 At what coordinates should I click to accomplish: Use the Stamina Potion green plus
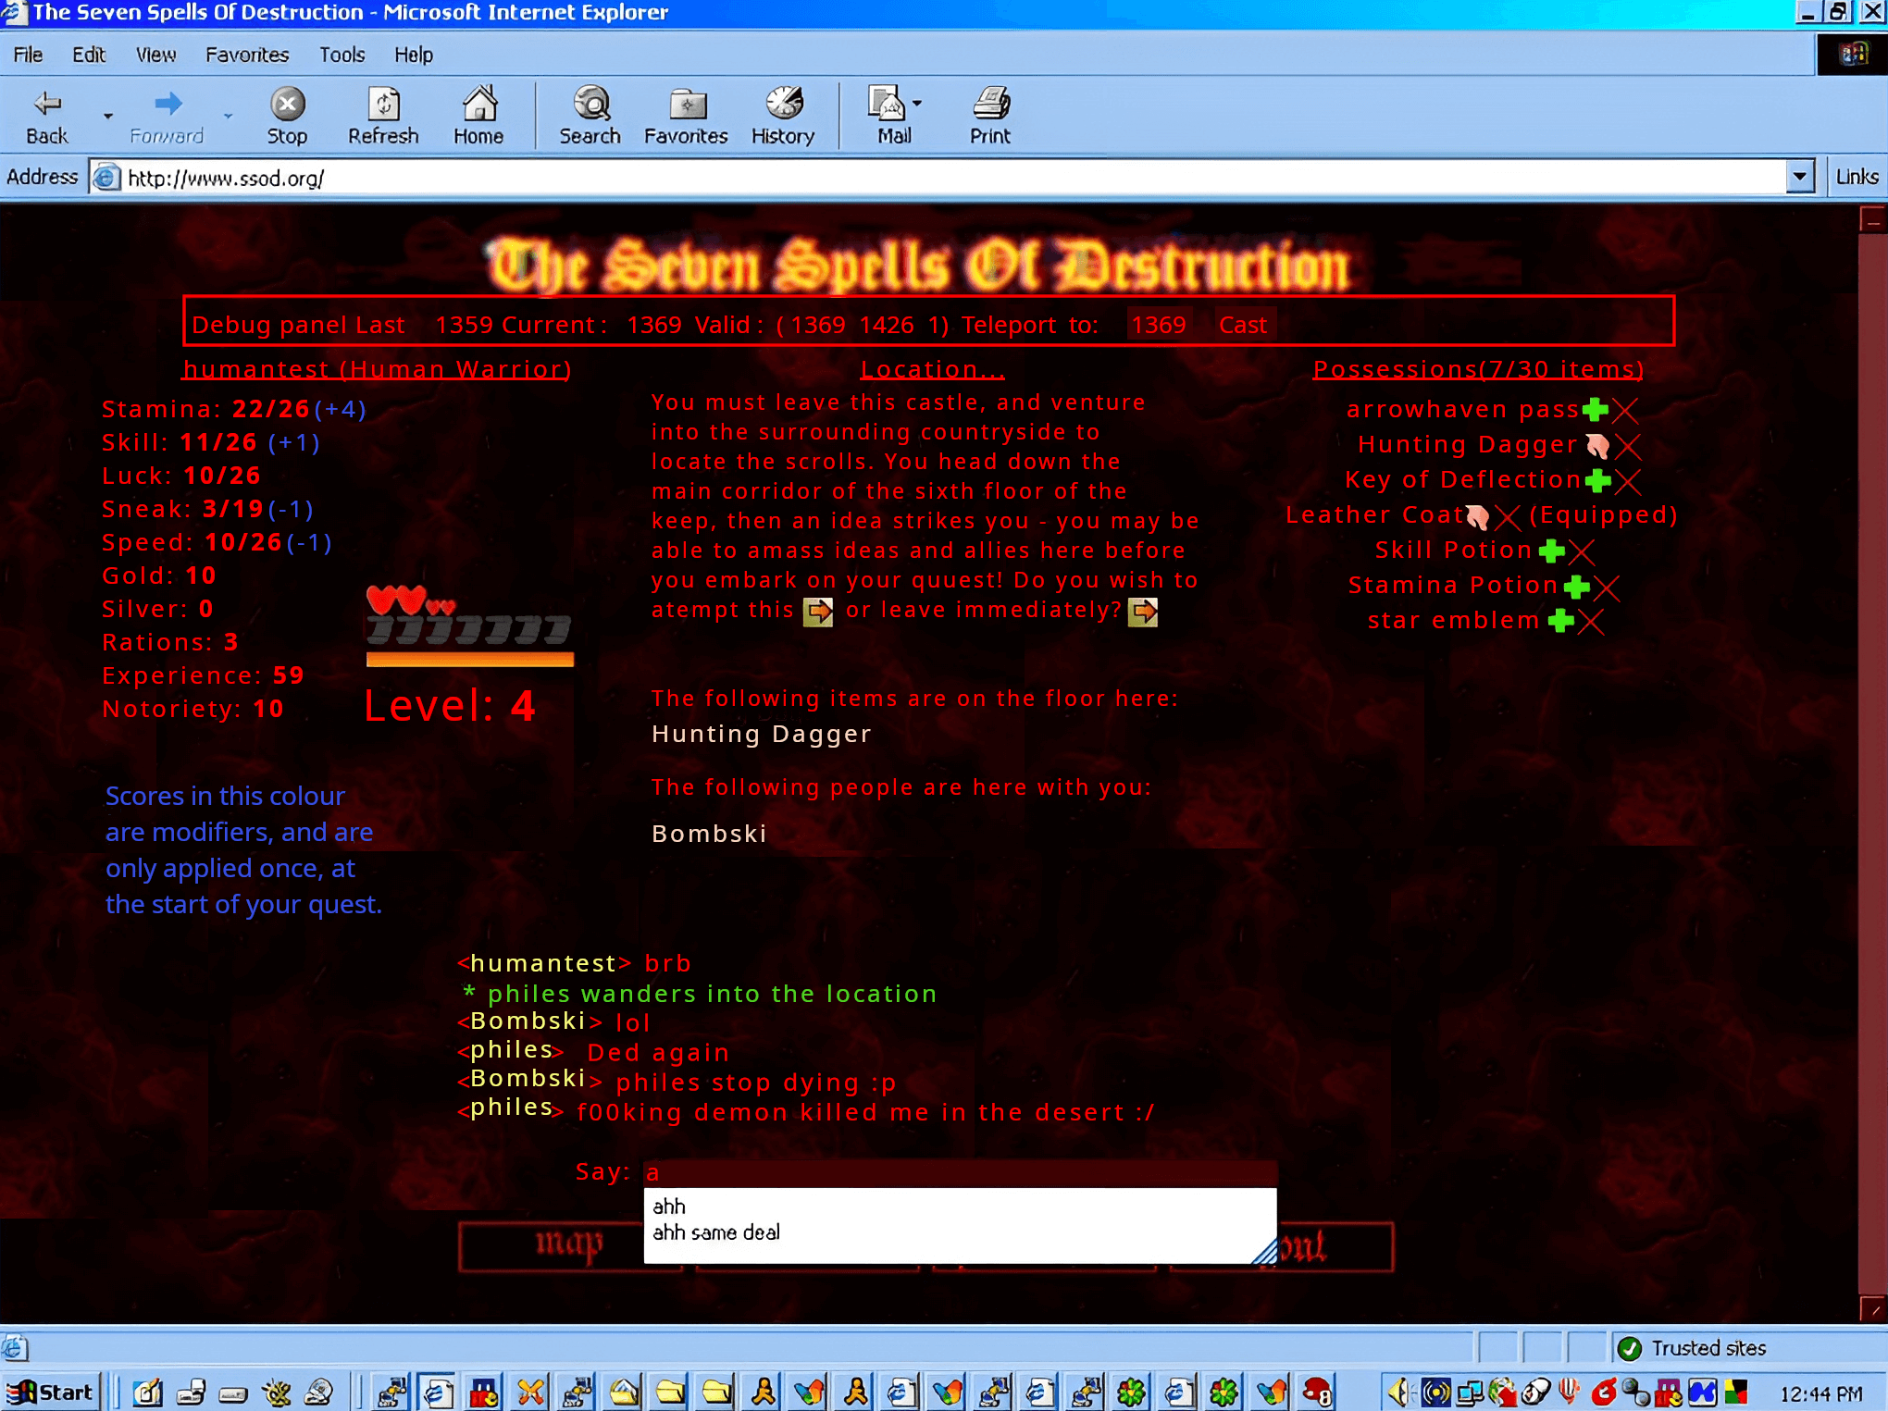tap(1576, 587)
